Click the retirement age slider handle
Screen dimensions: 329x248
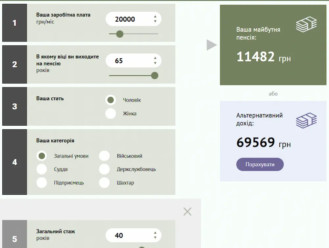click(x=155, y=76)
